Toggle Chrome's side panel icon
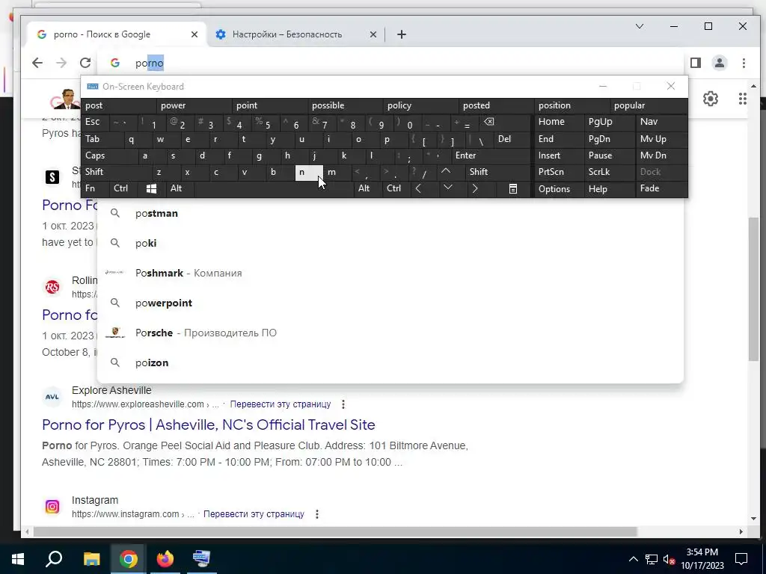Screen dimensions: 766x574 [x=696, y=63]
